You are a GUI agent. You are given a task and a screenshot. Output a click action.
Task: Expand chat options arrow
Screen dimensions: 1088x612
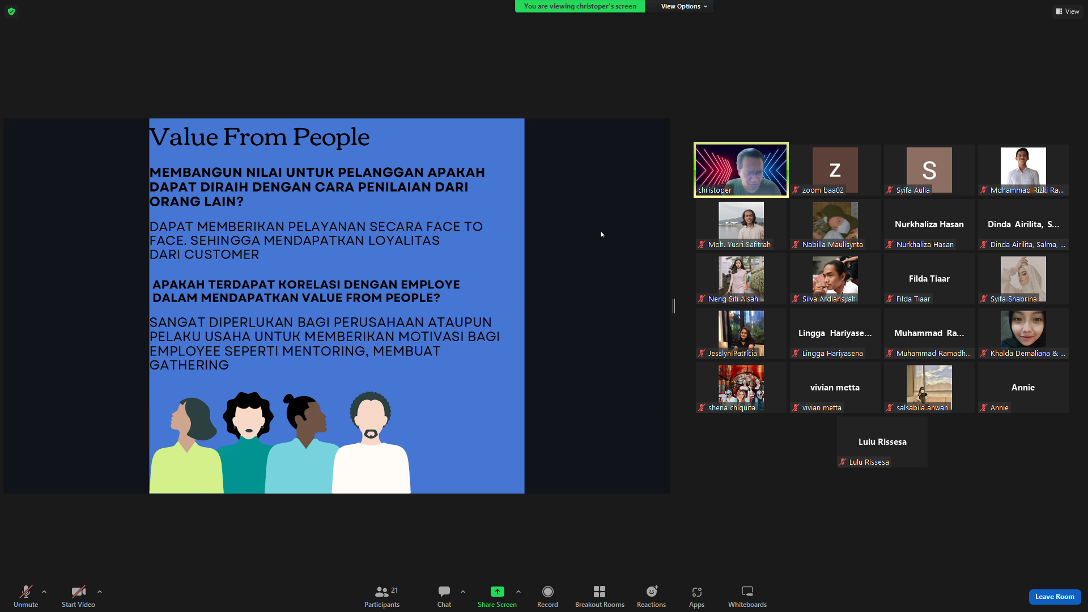[463, 592]
